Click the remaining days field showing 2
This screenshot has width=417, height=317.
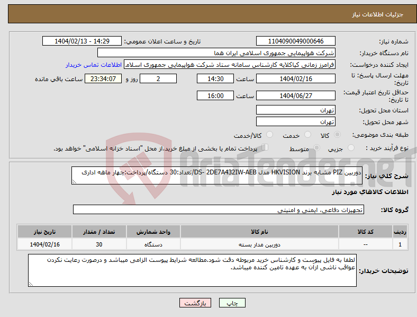tap(158, 79)
